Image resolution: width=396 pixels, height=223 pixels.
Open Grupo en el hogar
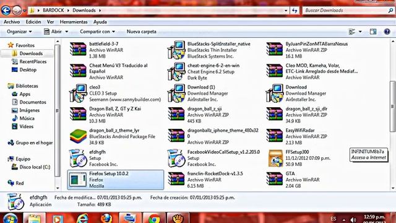(34, 142)
